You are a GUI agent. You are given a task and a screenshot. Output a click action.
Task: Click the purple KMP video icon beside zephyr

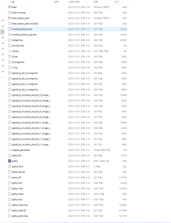point(9,161)
